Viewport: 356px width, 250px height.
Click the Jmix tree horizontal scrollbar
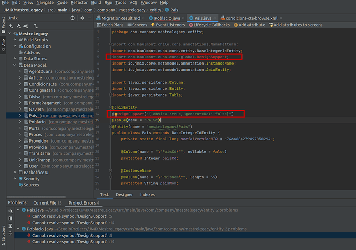point(36,197)
